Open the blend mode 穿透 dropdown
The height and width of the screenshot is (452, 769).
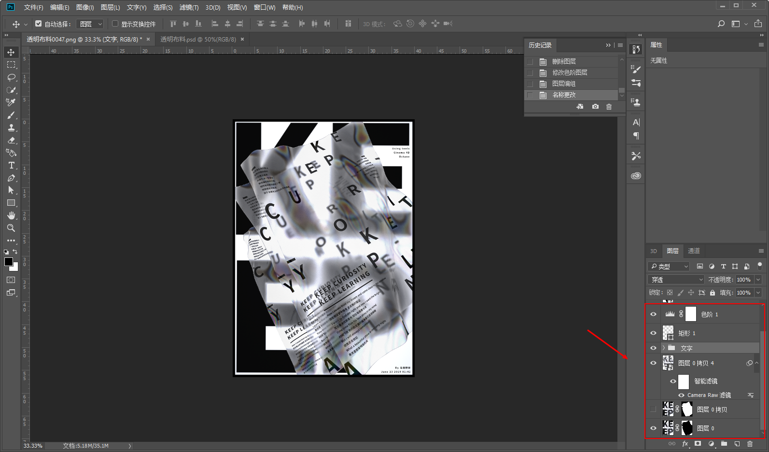coord(676,280)
